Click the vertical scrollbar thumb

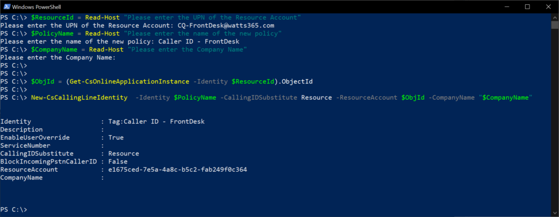(x=555, y=25)
